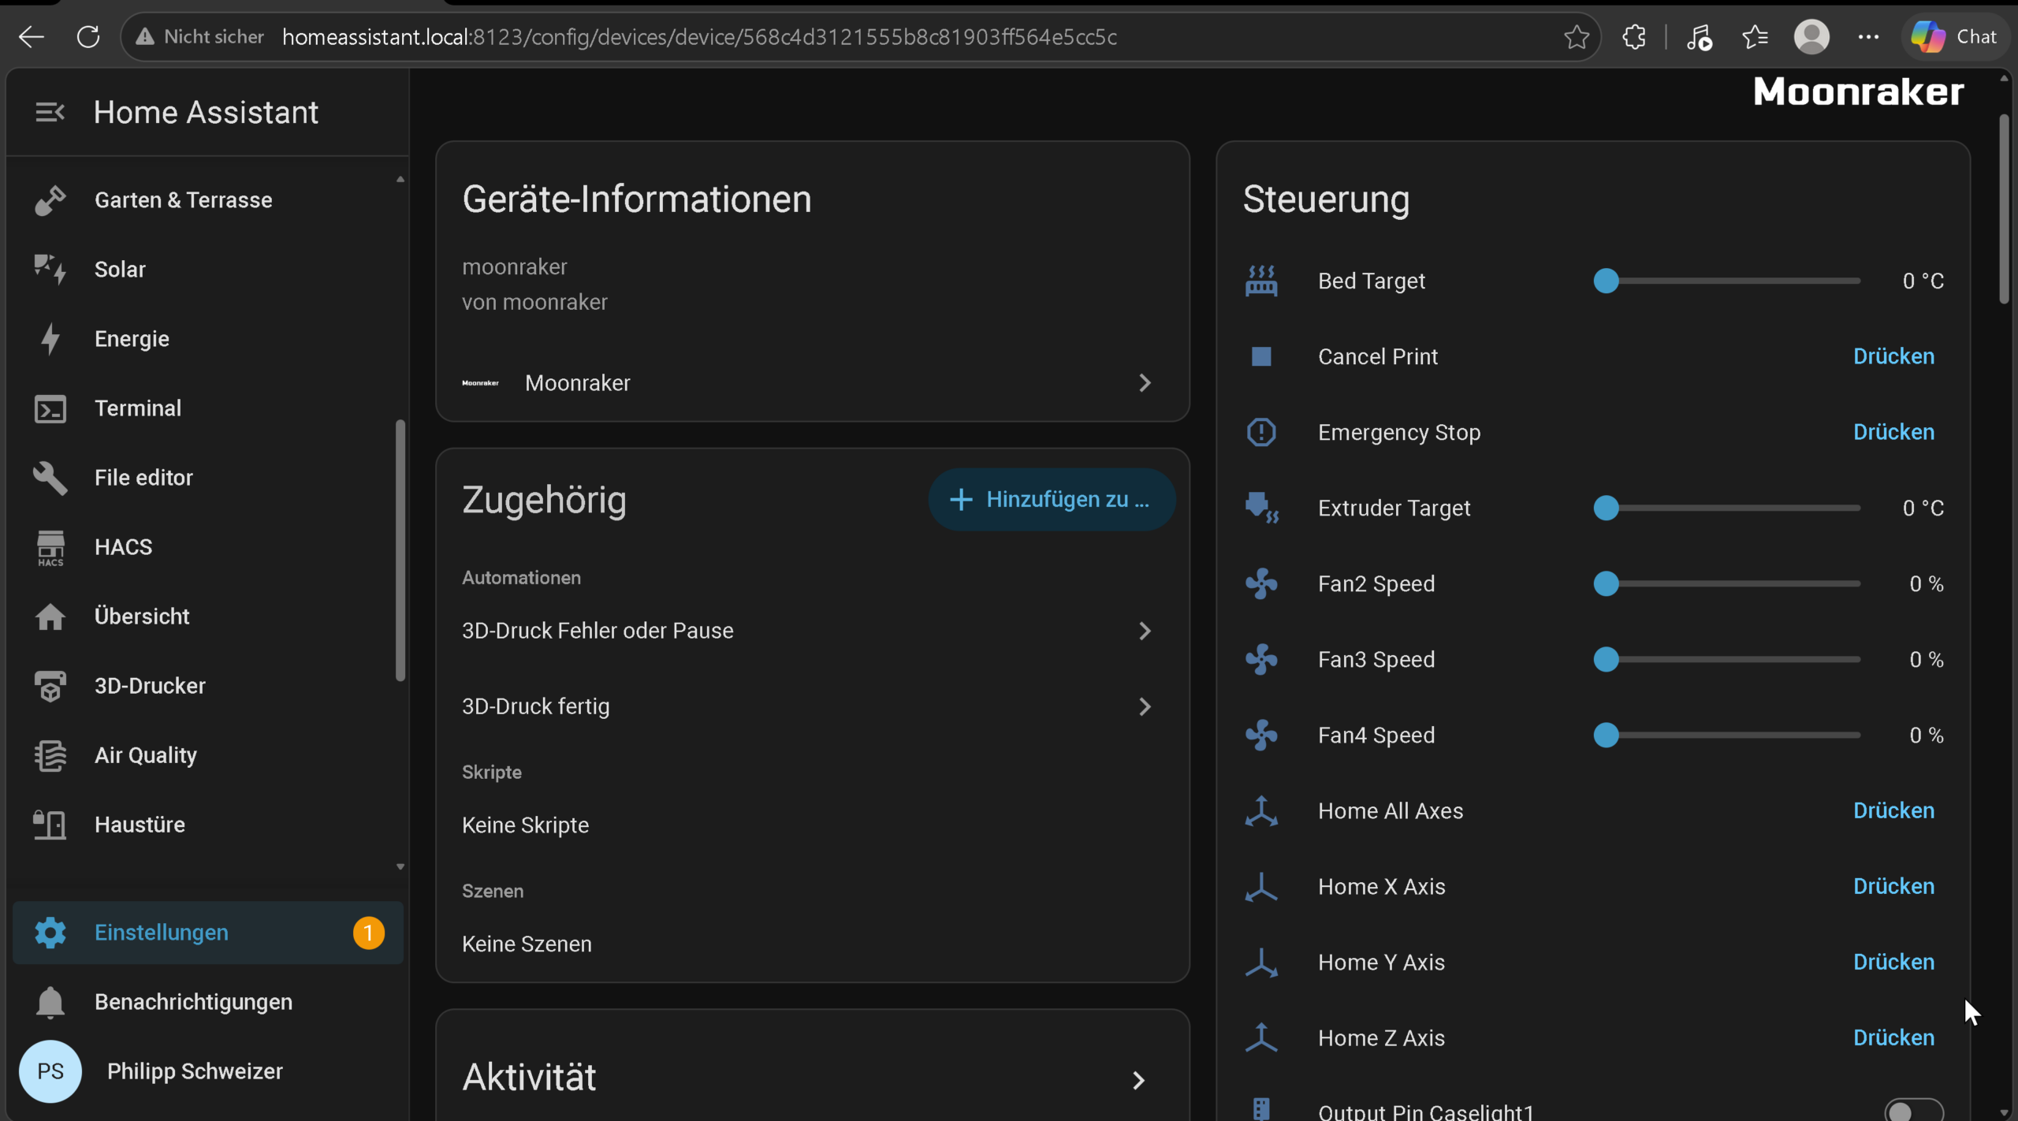Viewport: 2018px width, 1121px height.
Task: Click the Fan4 Speed slider
Action: tap(1726, 735)
